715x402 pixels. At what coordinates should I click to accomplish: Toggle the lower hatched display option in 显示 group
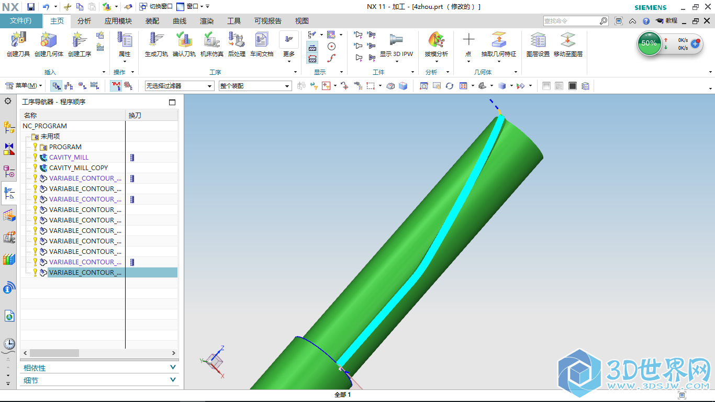[312, 59]
